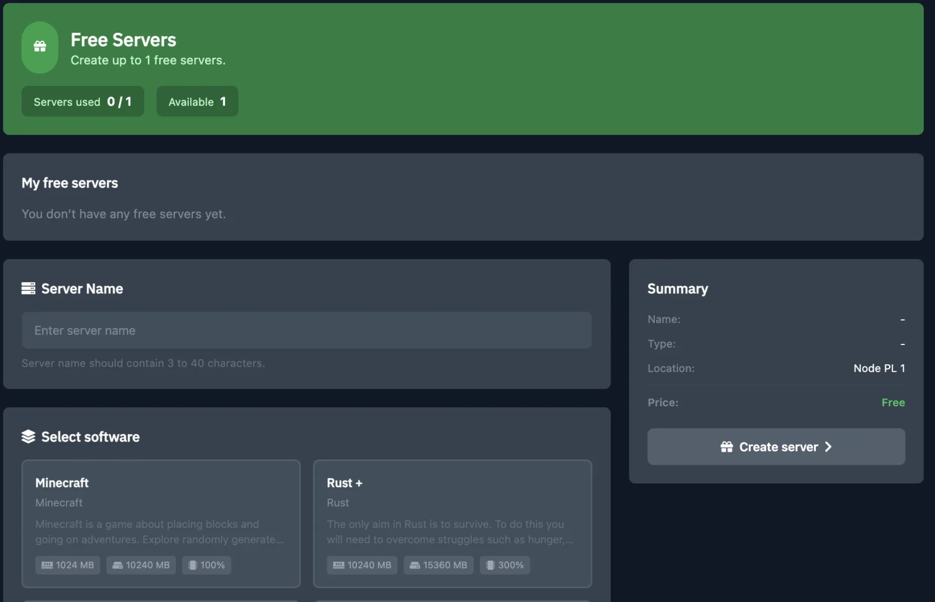The image size is (935, 602).
Task: Click the 1024 MB memory badge on Minecraft
Action: point(67,565)
